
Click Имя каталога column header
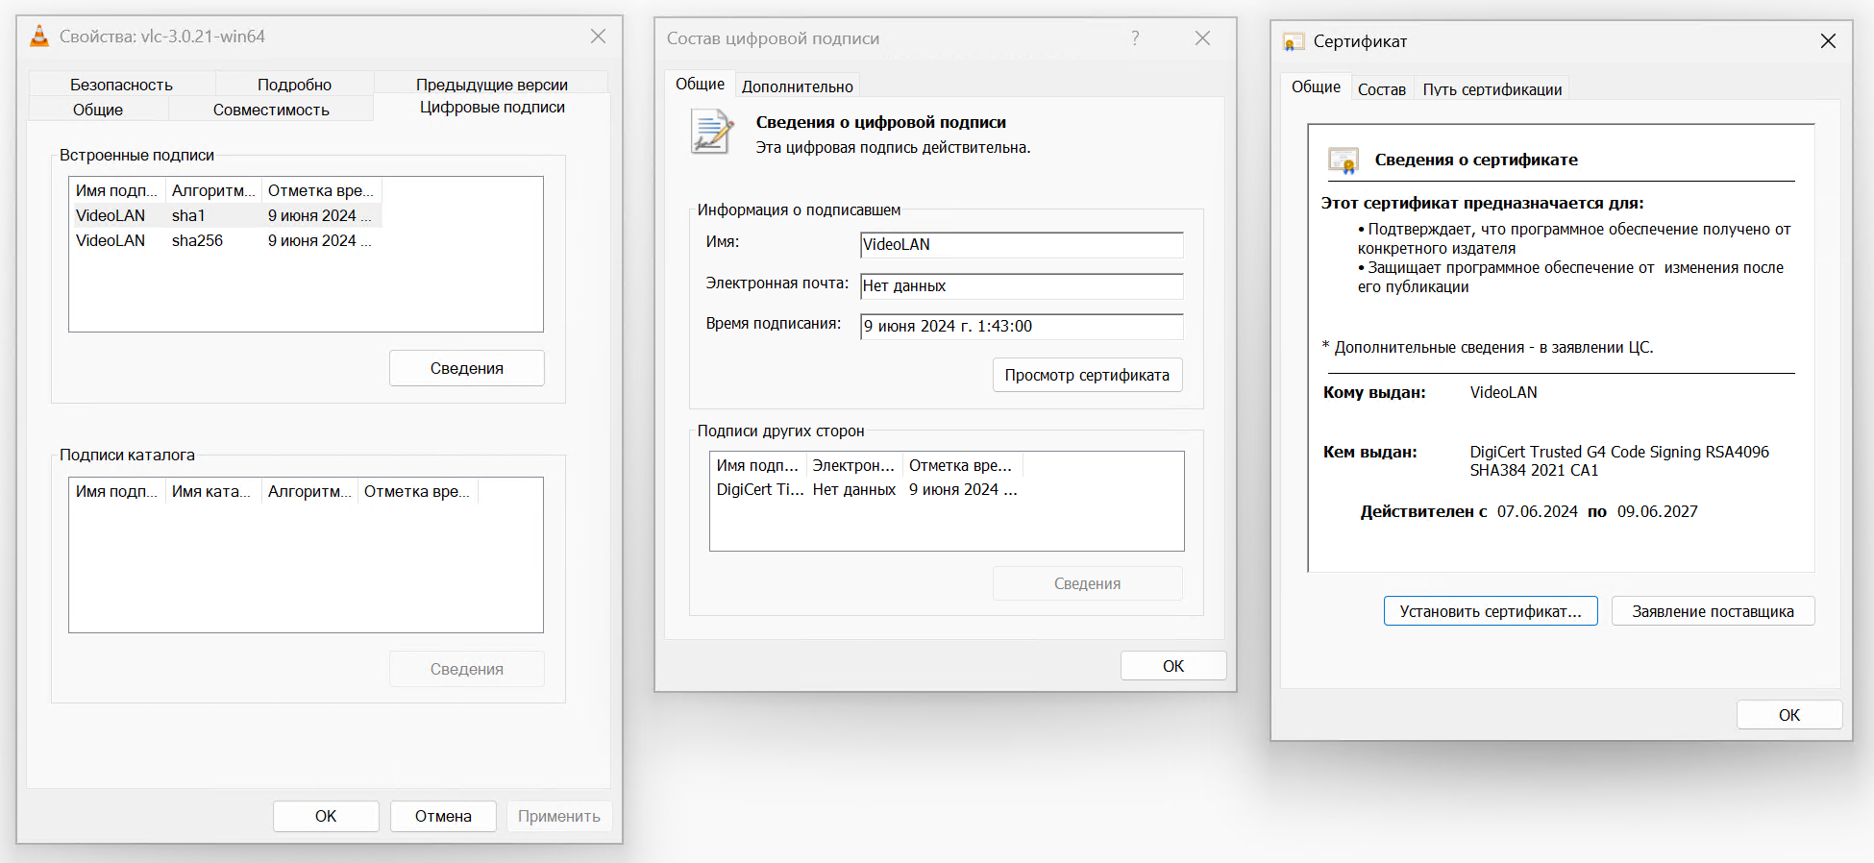(x=213, y=491)
